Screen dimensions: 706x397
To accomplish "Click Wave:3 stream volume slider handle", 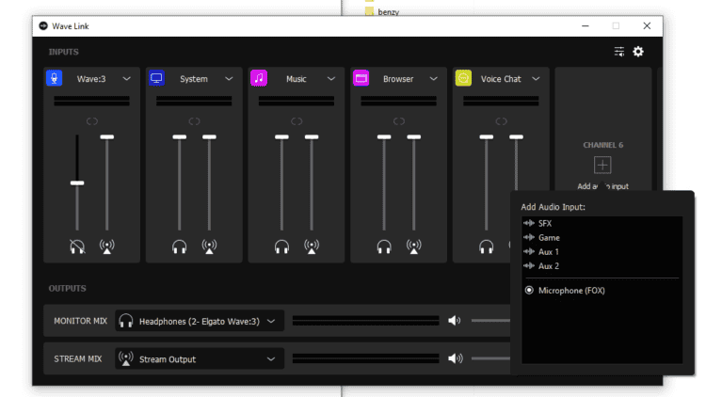I will 106,136.
